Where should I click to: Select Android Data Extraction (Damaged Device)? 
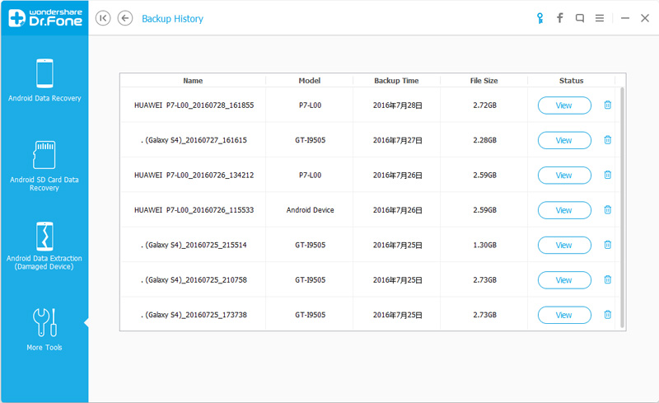point(44,246)
